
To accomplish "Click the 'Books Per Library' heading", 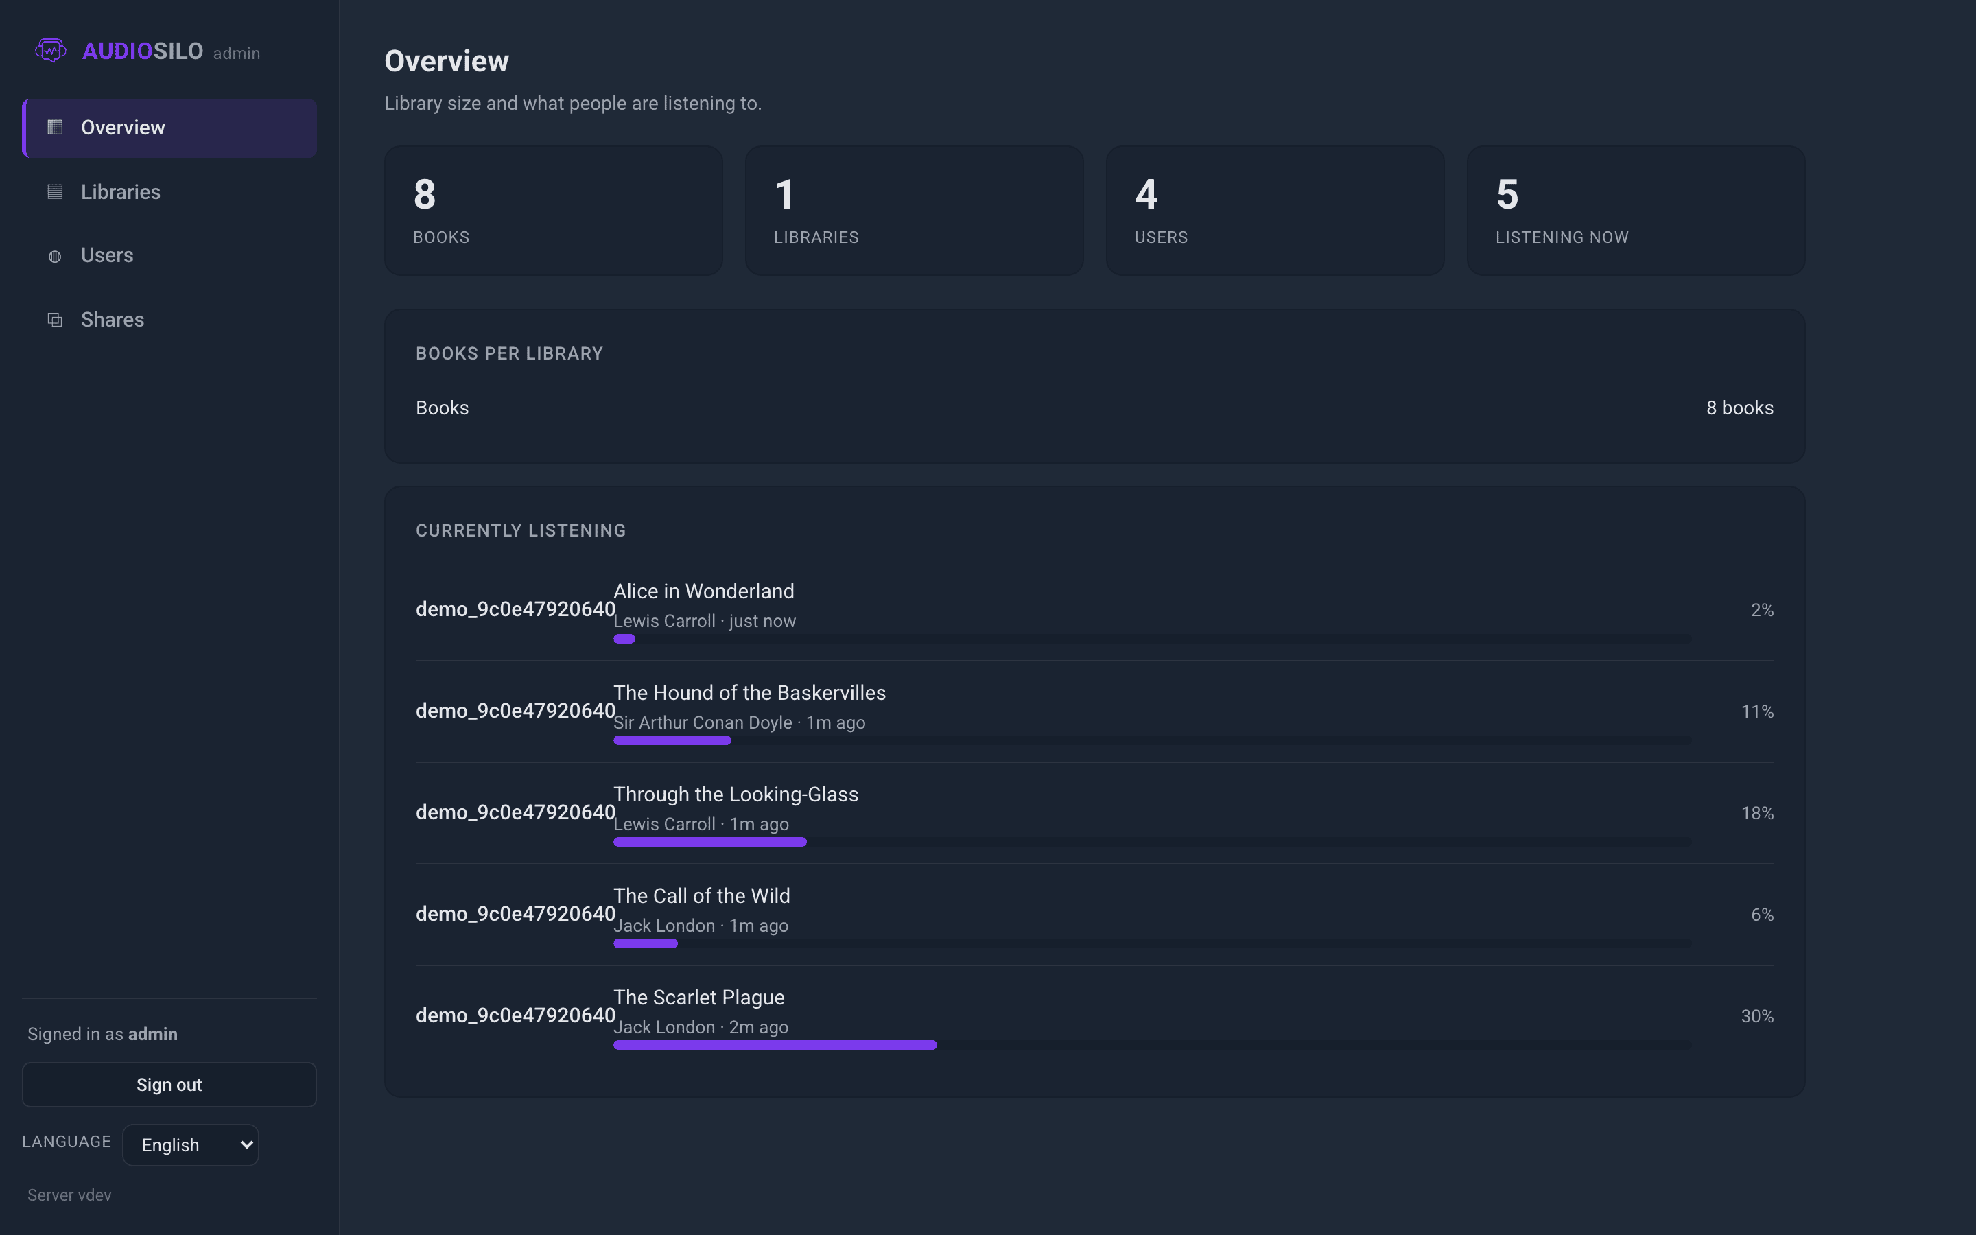I will (510, 353).
